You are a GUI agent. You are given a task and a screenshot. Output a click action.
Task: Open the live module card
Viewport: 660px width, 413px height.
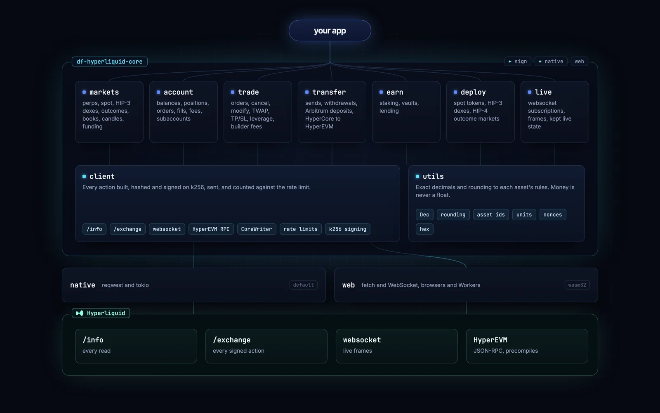point(555,112)
